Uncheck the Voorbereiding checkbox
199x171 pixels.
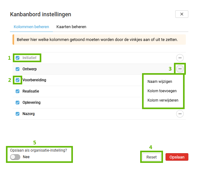point(18,80)
